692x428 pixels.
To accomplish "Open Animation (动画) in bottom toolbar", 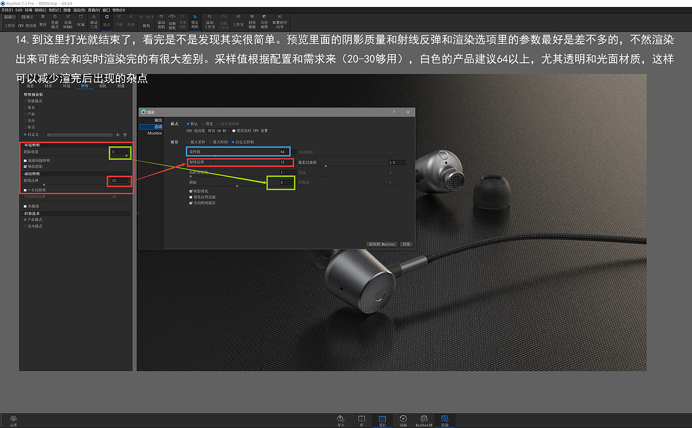I will [403, 421].
